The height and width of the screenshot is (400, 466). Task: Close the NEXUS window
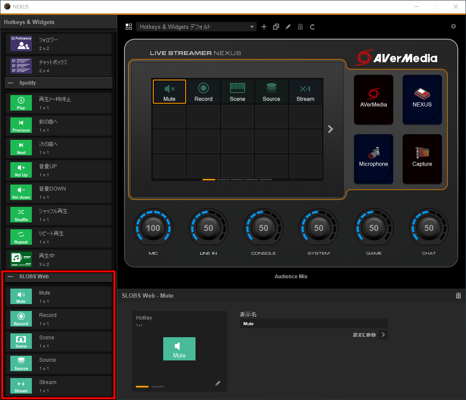456,6
